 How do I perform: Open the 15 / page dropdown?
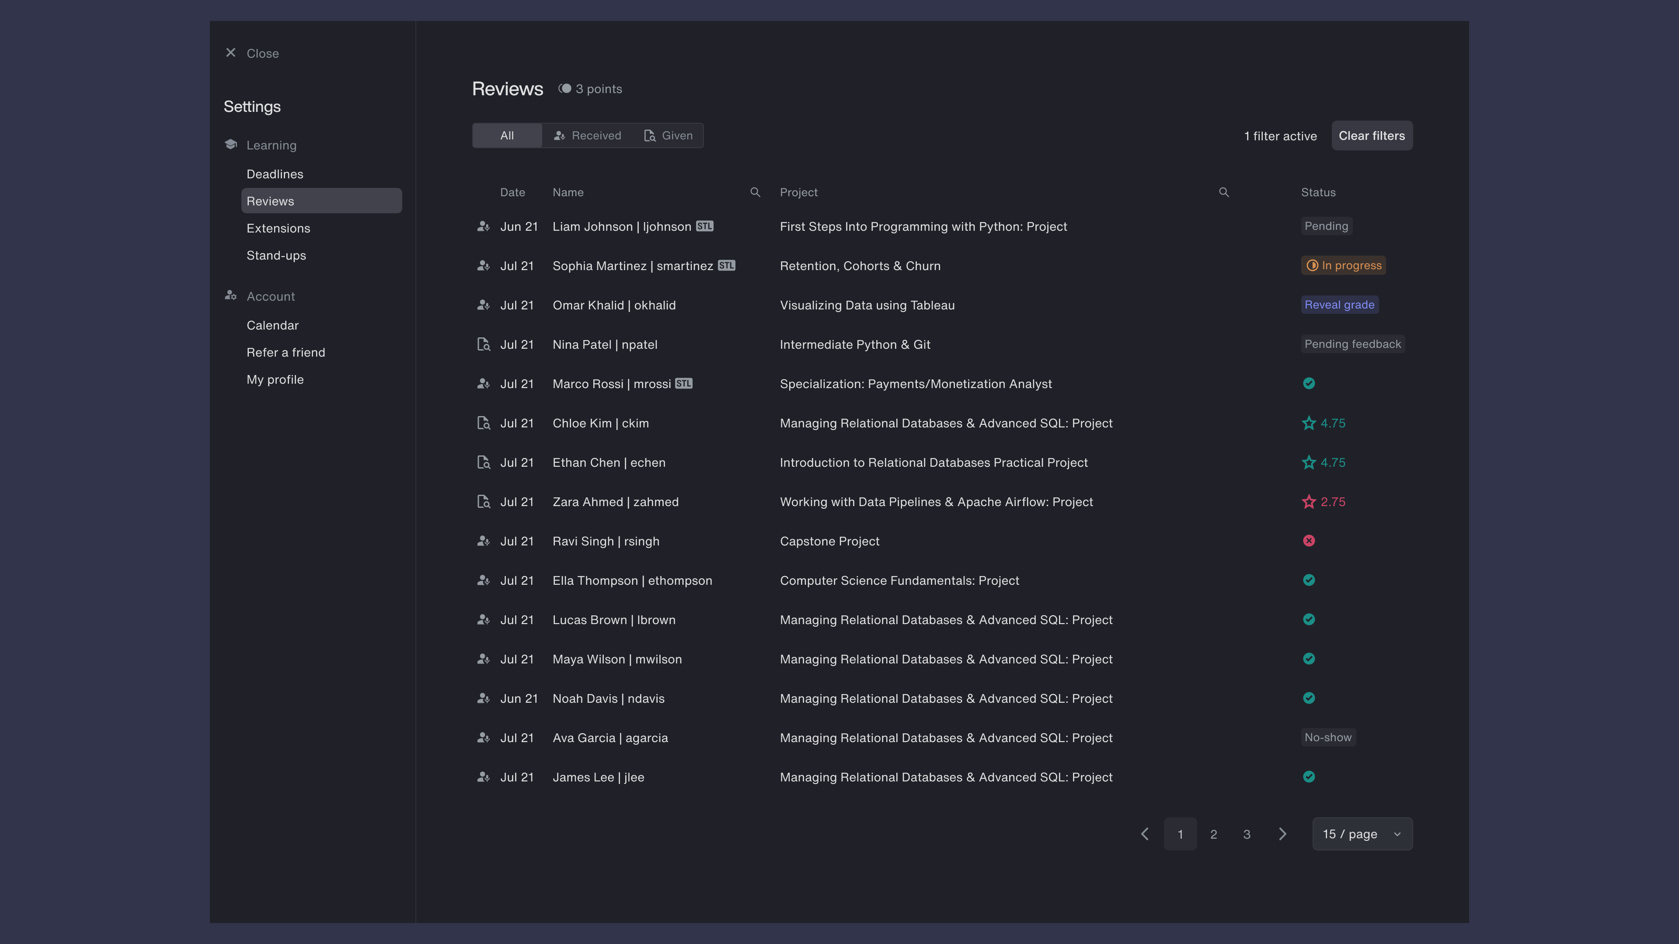(1362, 834)
